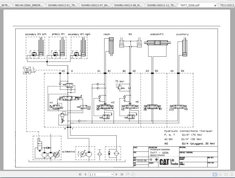This screenshot has width=235, height=178.
Task: Go to the first page
Action: (80, 174)
